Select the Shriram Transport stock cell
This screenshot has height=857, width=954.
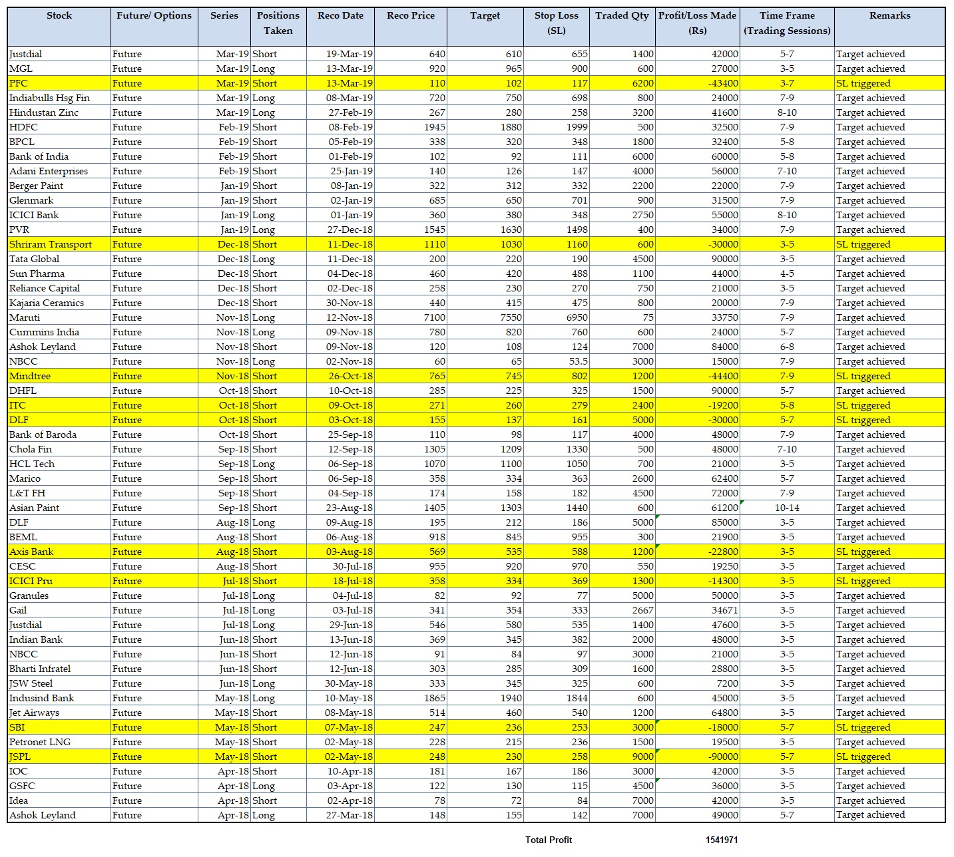point(59,244)
